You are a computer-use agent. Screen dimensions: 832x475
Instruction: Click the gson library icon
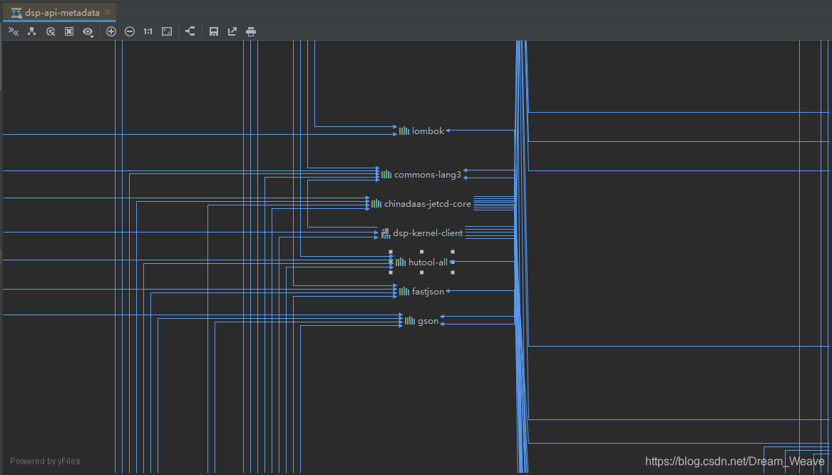(x=410, y=320)
